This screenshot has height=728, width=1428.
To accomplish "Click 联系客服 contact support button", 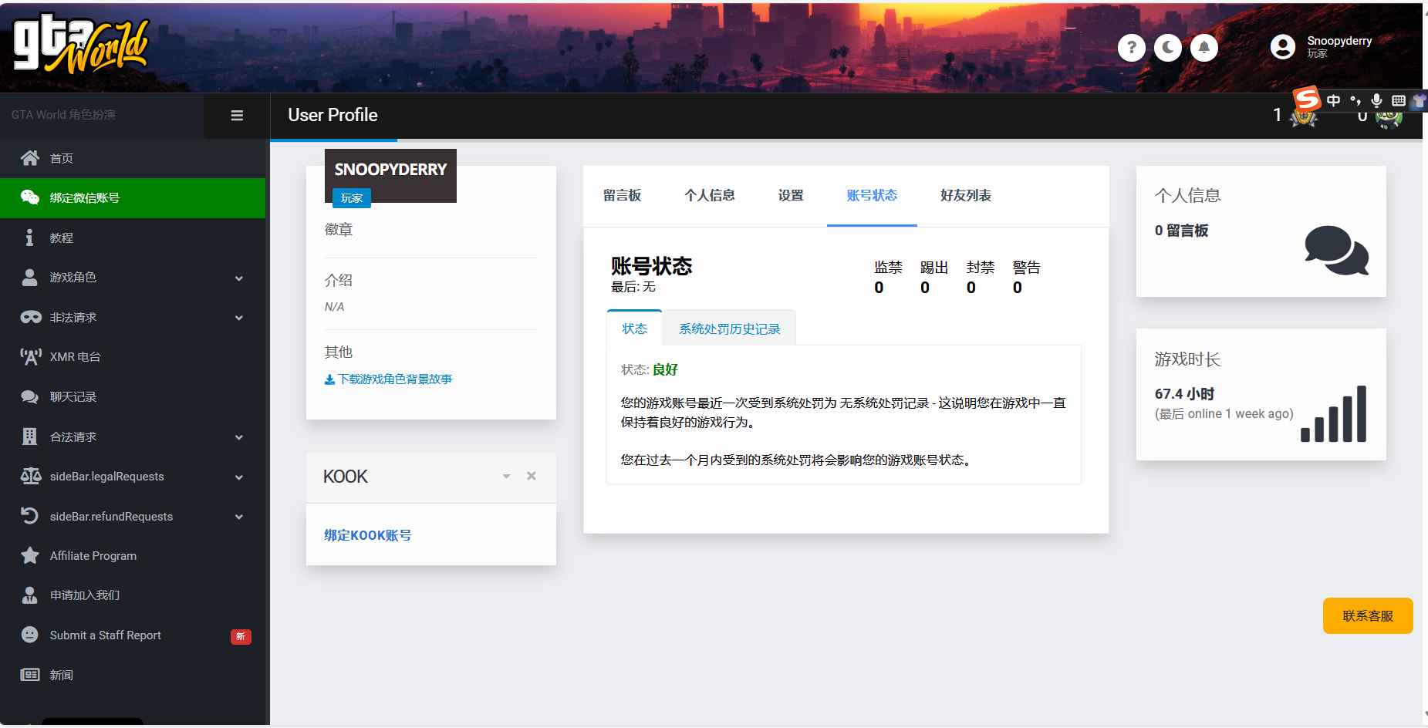I will coord(1368,616).
